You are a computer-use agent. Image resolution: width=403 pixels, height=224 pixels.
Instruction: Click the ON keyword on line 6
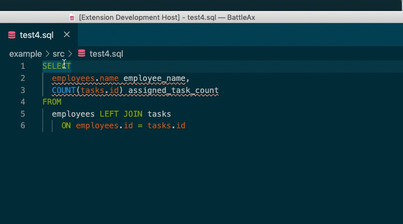click(x=66, y=125)
